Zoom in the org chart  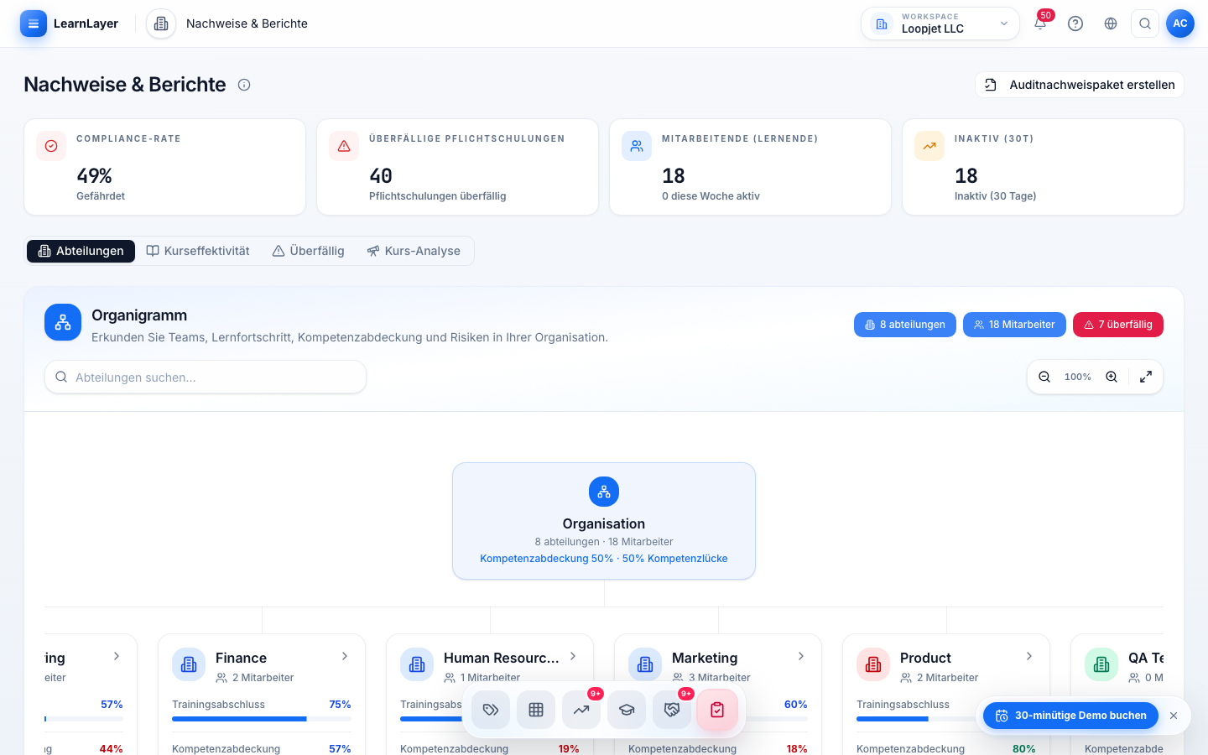1112,377
